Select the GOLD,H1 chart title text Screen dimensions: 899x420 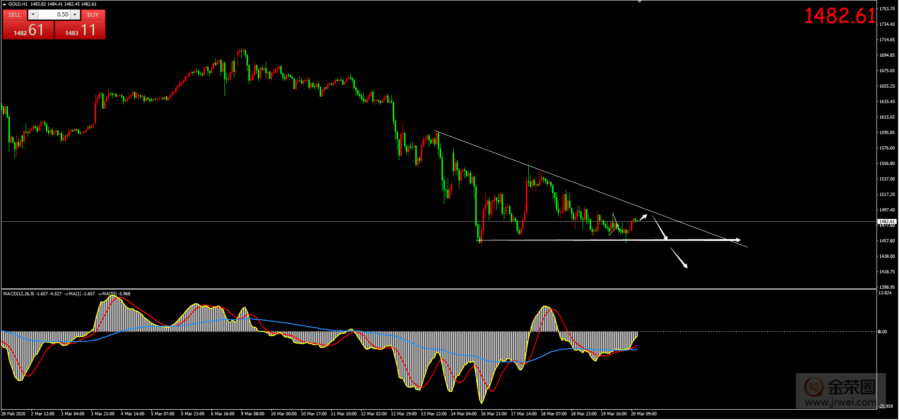click(x=18, y=4)
